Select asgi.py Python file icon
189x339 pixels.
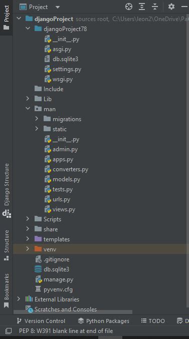point(48,49)
